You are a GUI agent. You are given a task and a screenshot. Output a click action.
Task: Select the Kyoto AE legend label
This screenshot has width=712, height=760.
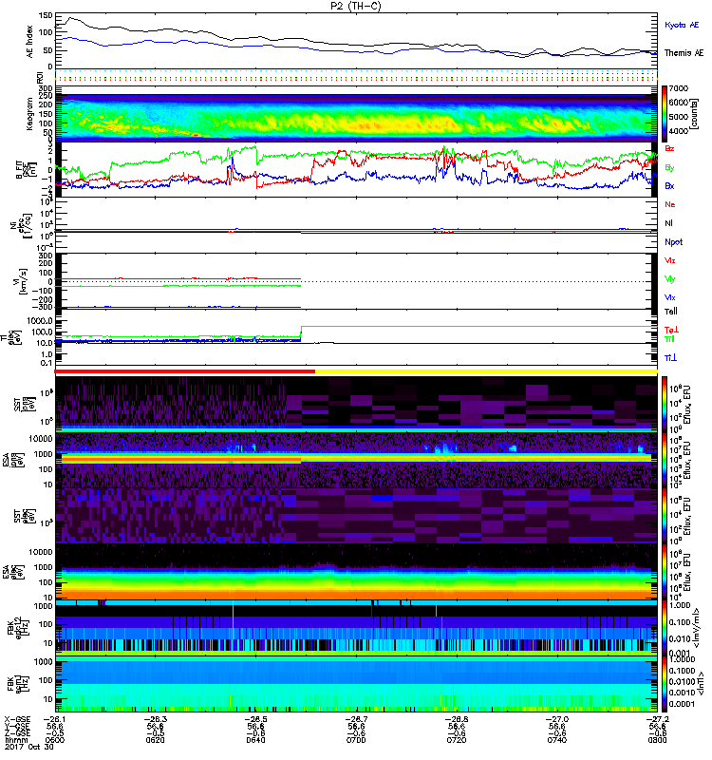(x=682, y=26)
